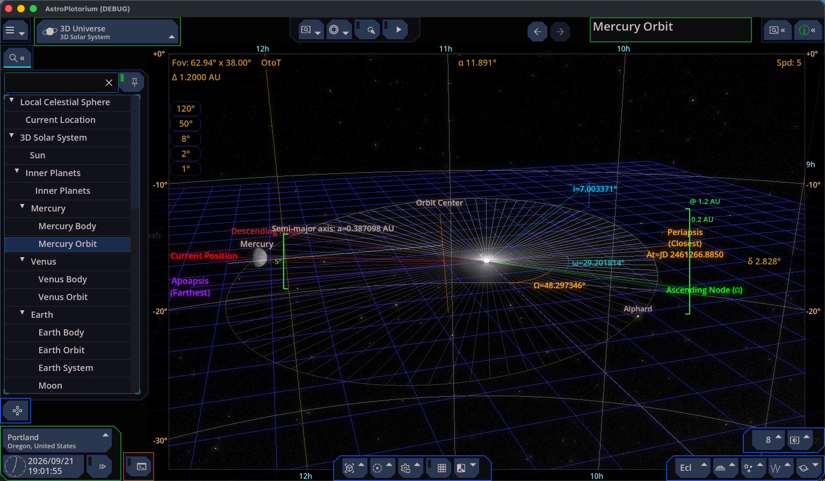Screen dimensions: 825x481
Task: Click the screen capture icon near value 8
Action: [799, 440]
